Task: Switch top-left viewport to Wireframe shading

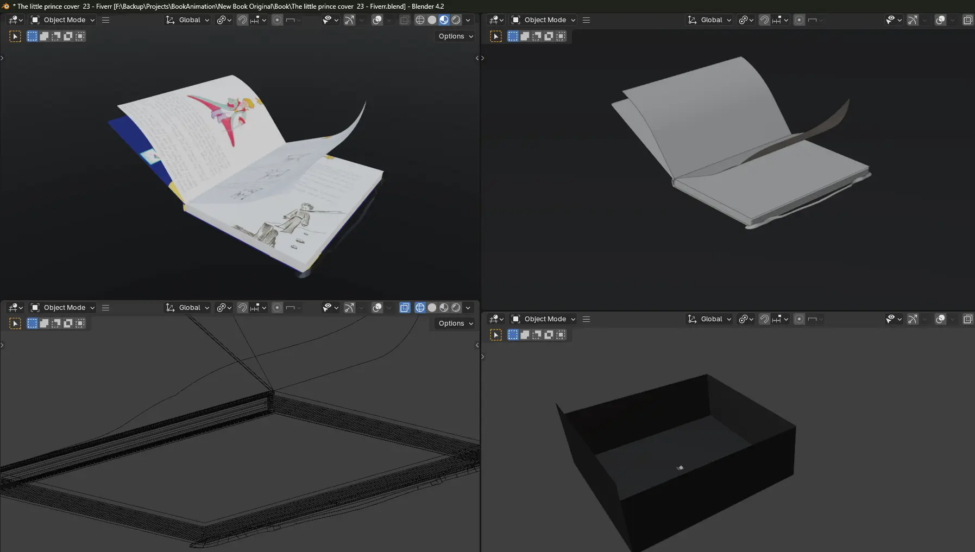Action: click(x=420, y=20)
